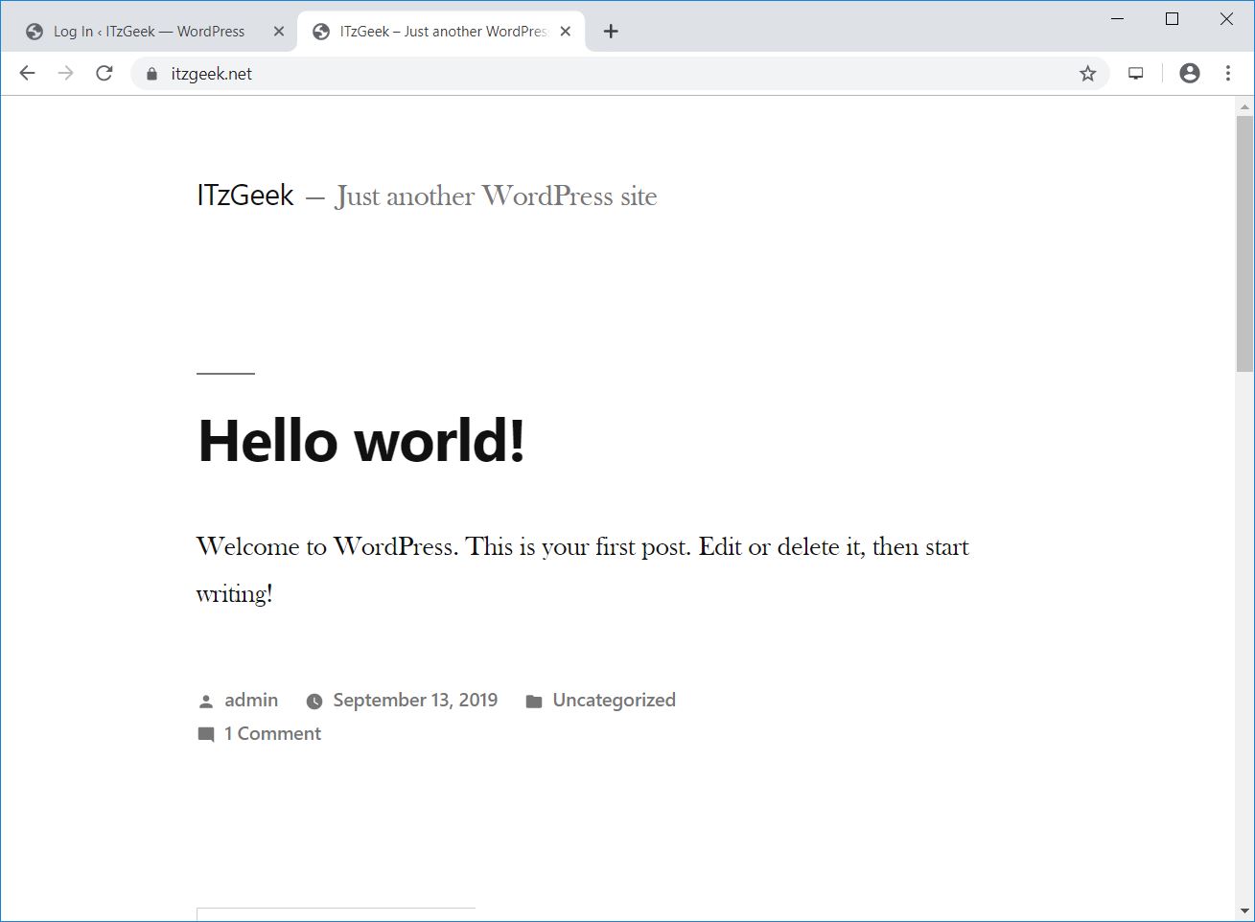Close the ITzGeek Just another WordPress tab
This screenshot has height=922, width=1255.
tap(566, 32)
